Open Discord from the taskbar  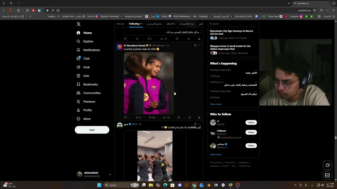tap(180, 185)
